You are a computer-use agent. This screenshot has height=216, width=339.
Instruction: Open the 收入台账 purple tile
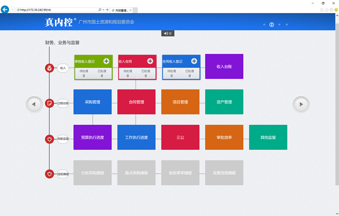(x=224, y=67)
